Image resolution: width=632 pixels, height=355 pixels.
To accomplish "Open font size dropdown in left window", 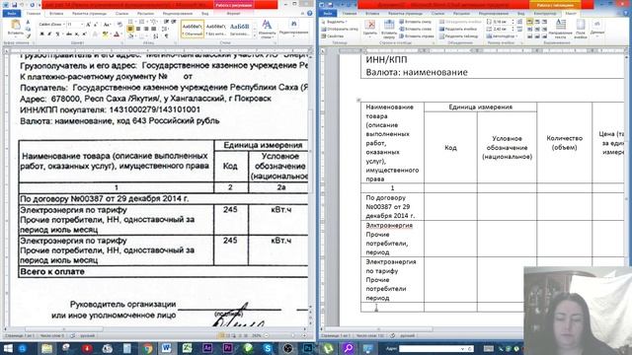I will [x=82, y=25].
